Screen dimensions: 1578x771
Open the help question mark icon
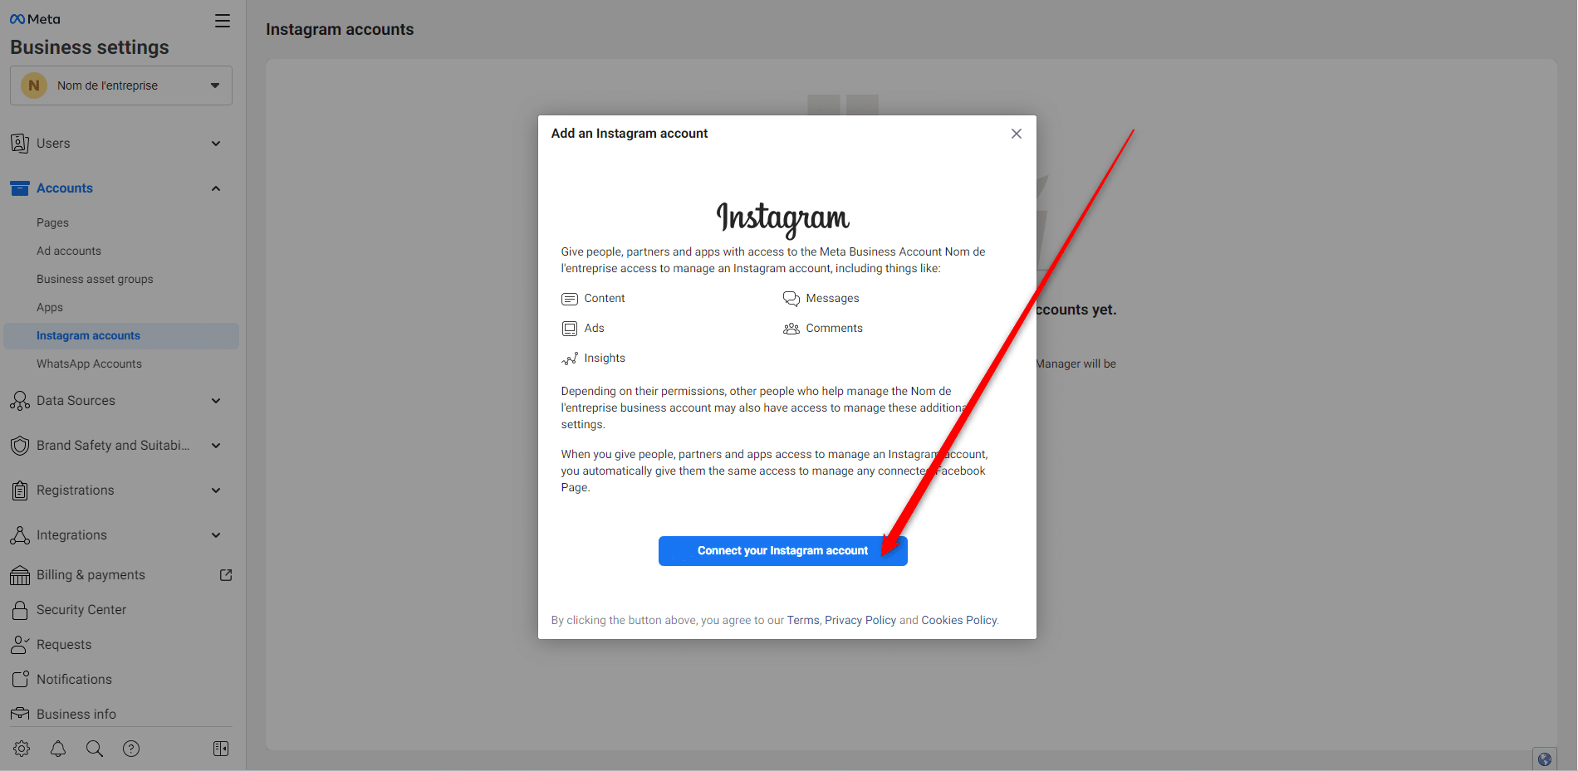(x=131, y=749)
